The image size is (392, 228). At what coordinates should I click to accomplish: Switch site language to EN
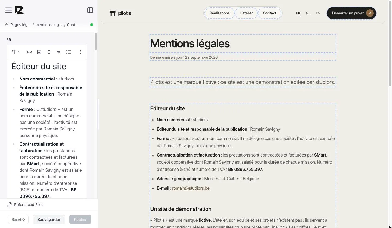click(x=318, y=13)
